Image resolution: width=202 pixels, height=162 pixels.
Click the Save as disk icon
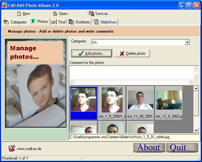[92, 14]
